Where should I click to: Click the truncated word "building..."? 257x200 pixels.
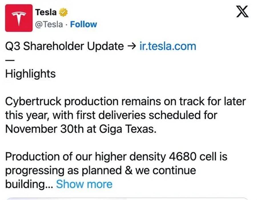point(29,184)
